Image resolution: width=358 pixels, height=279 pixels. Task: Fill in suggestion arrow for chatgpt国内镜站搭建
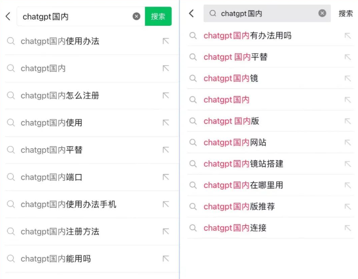coord(348,164)
